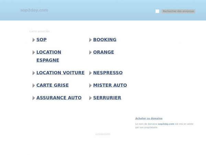Open the SOP related link

point(41,40)
